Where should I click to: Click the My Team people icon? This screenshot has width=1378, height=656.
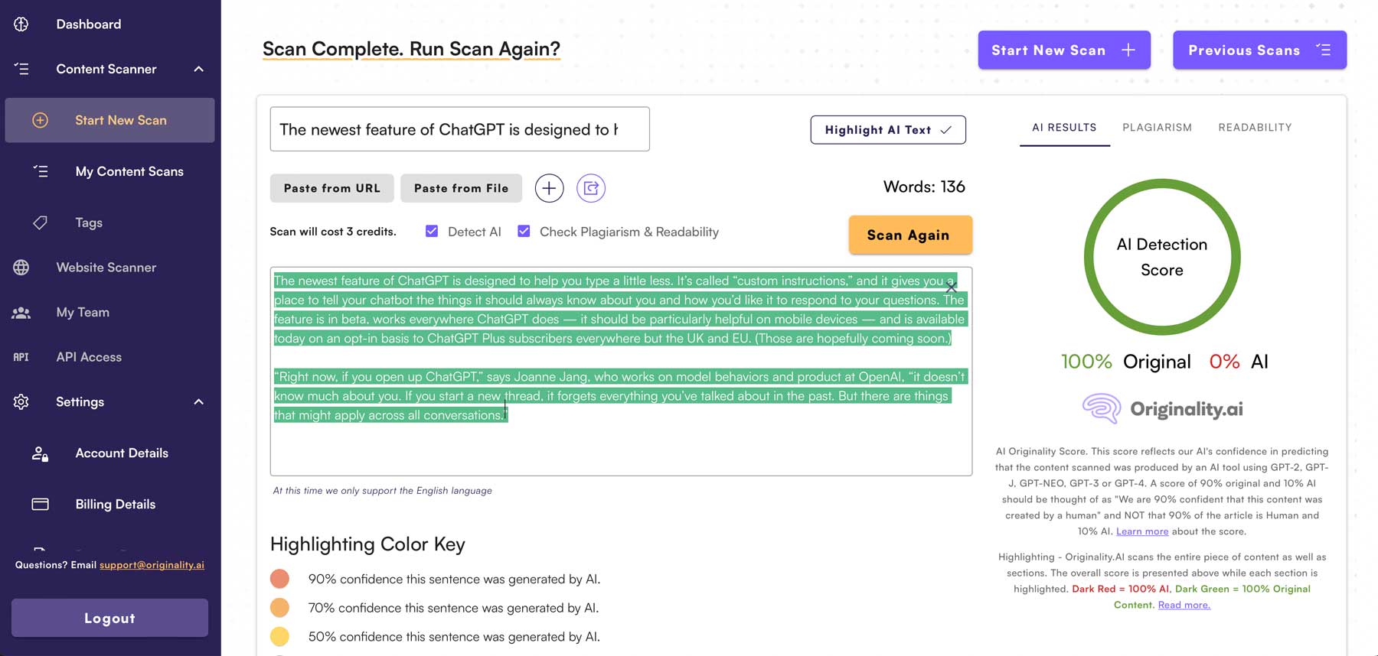tap(21, 313)
